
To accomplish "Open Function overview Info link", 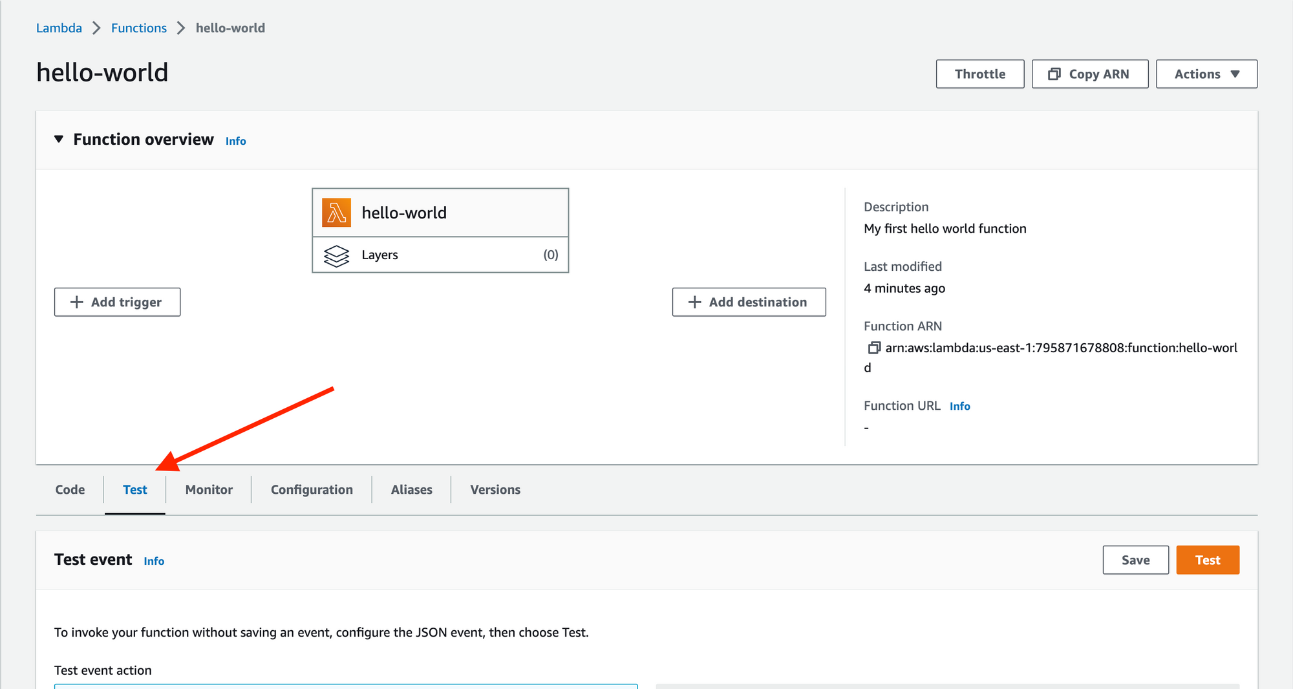I will click(236, 141).
